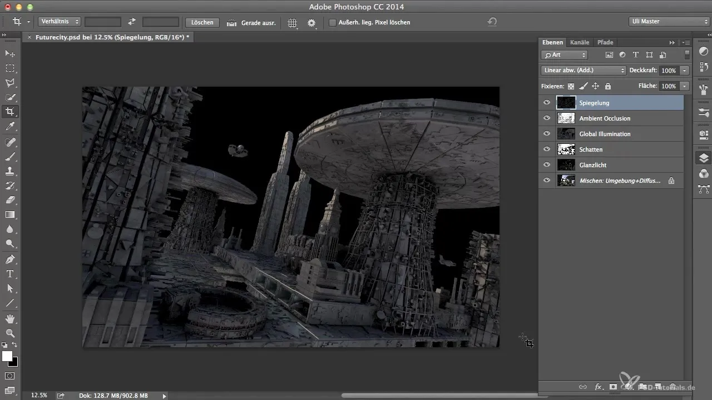Open the Verhältnis crop ratio dropdown
Viewport: 712px width, 400px height.
(60, 22)
